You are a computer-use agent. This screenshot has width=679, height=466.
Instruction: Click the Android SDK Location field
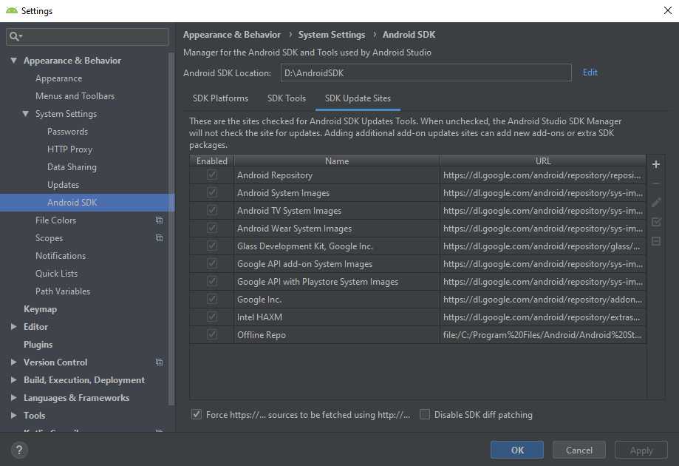[426, 72]
